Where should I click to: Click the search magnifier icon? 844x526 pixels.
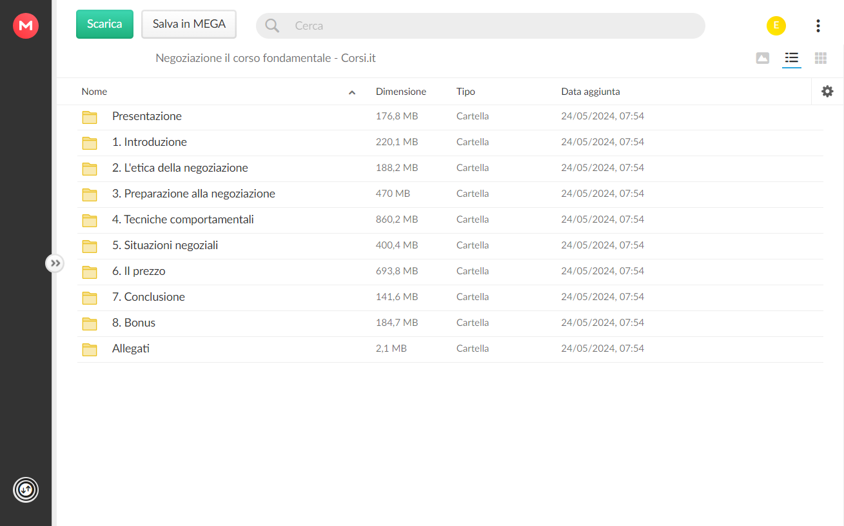click(272, 26)
